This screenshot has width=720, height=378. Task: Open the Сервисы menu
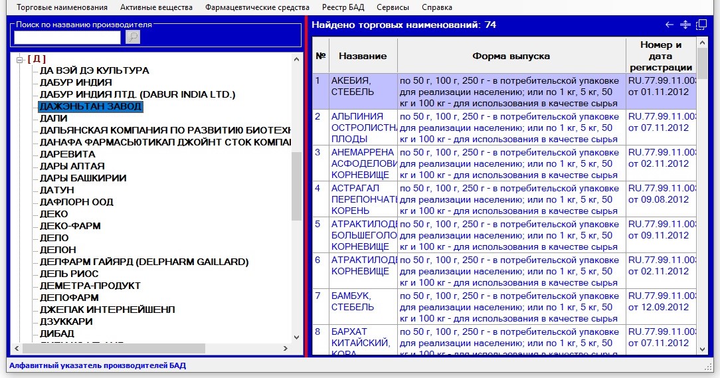coord(393,7)
